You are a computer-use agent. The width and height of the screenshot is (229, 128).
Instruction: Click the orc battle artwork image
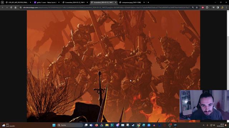(x=113, y=66)
